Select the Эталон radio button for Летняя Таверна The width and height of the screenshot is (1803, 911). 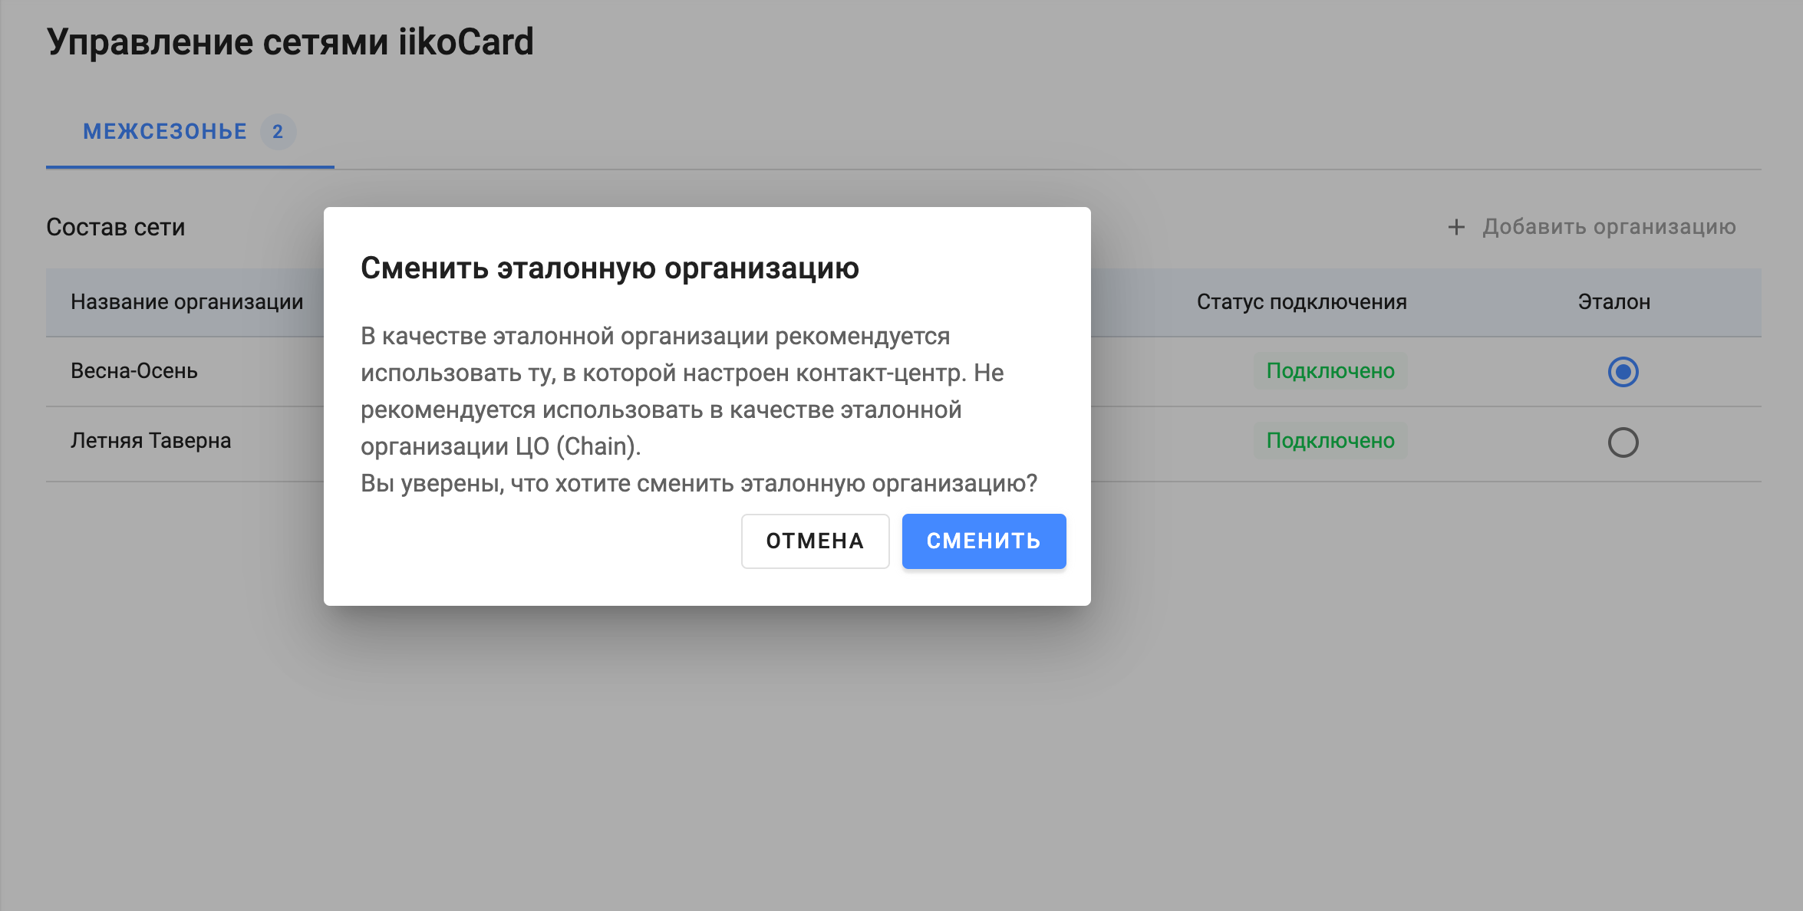(x=1624, y=441)
